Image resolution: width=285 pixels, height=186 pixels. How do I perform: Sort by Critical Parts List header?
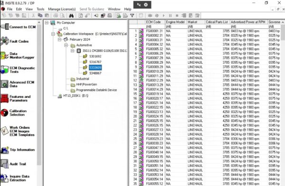tap(217, 22)
